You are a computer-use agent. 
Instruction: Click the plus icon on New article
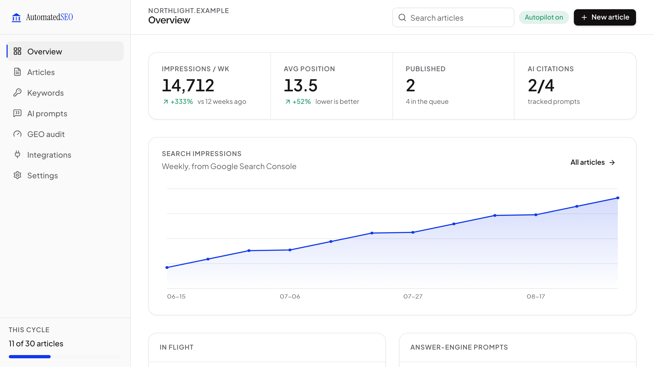(584, 17)
